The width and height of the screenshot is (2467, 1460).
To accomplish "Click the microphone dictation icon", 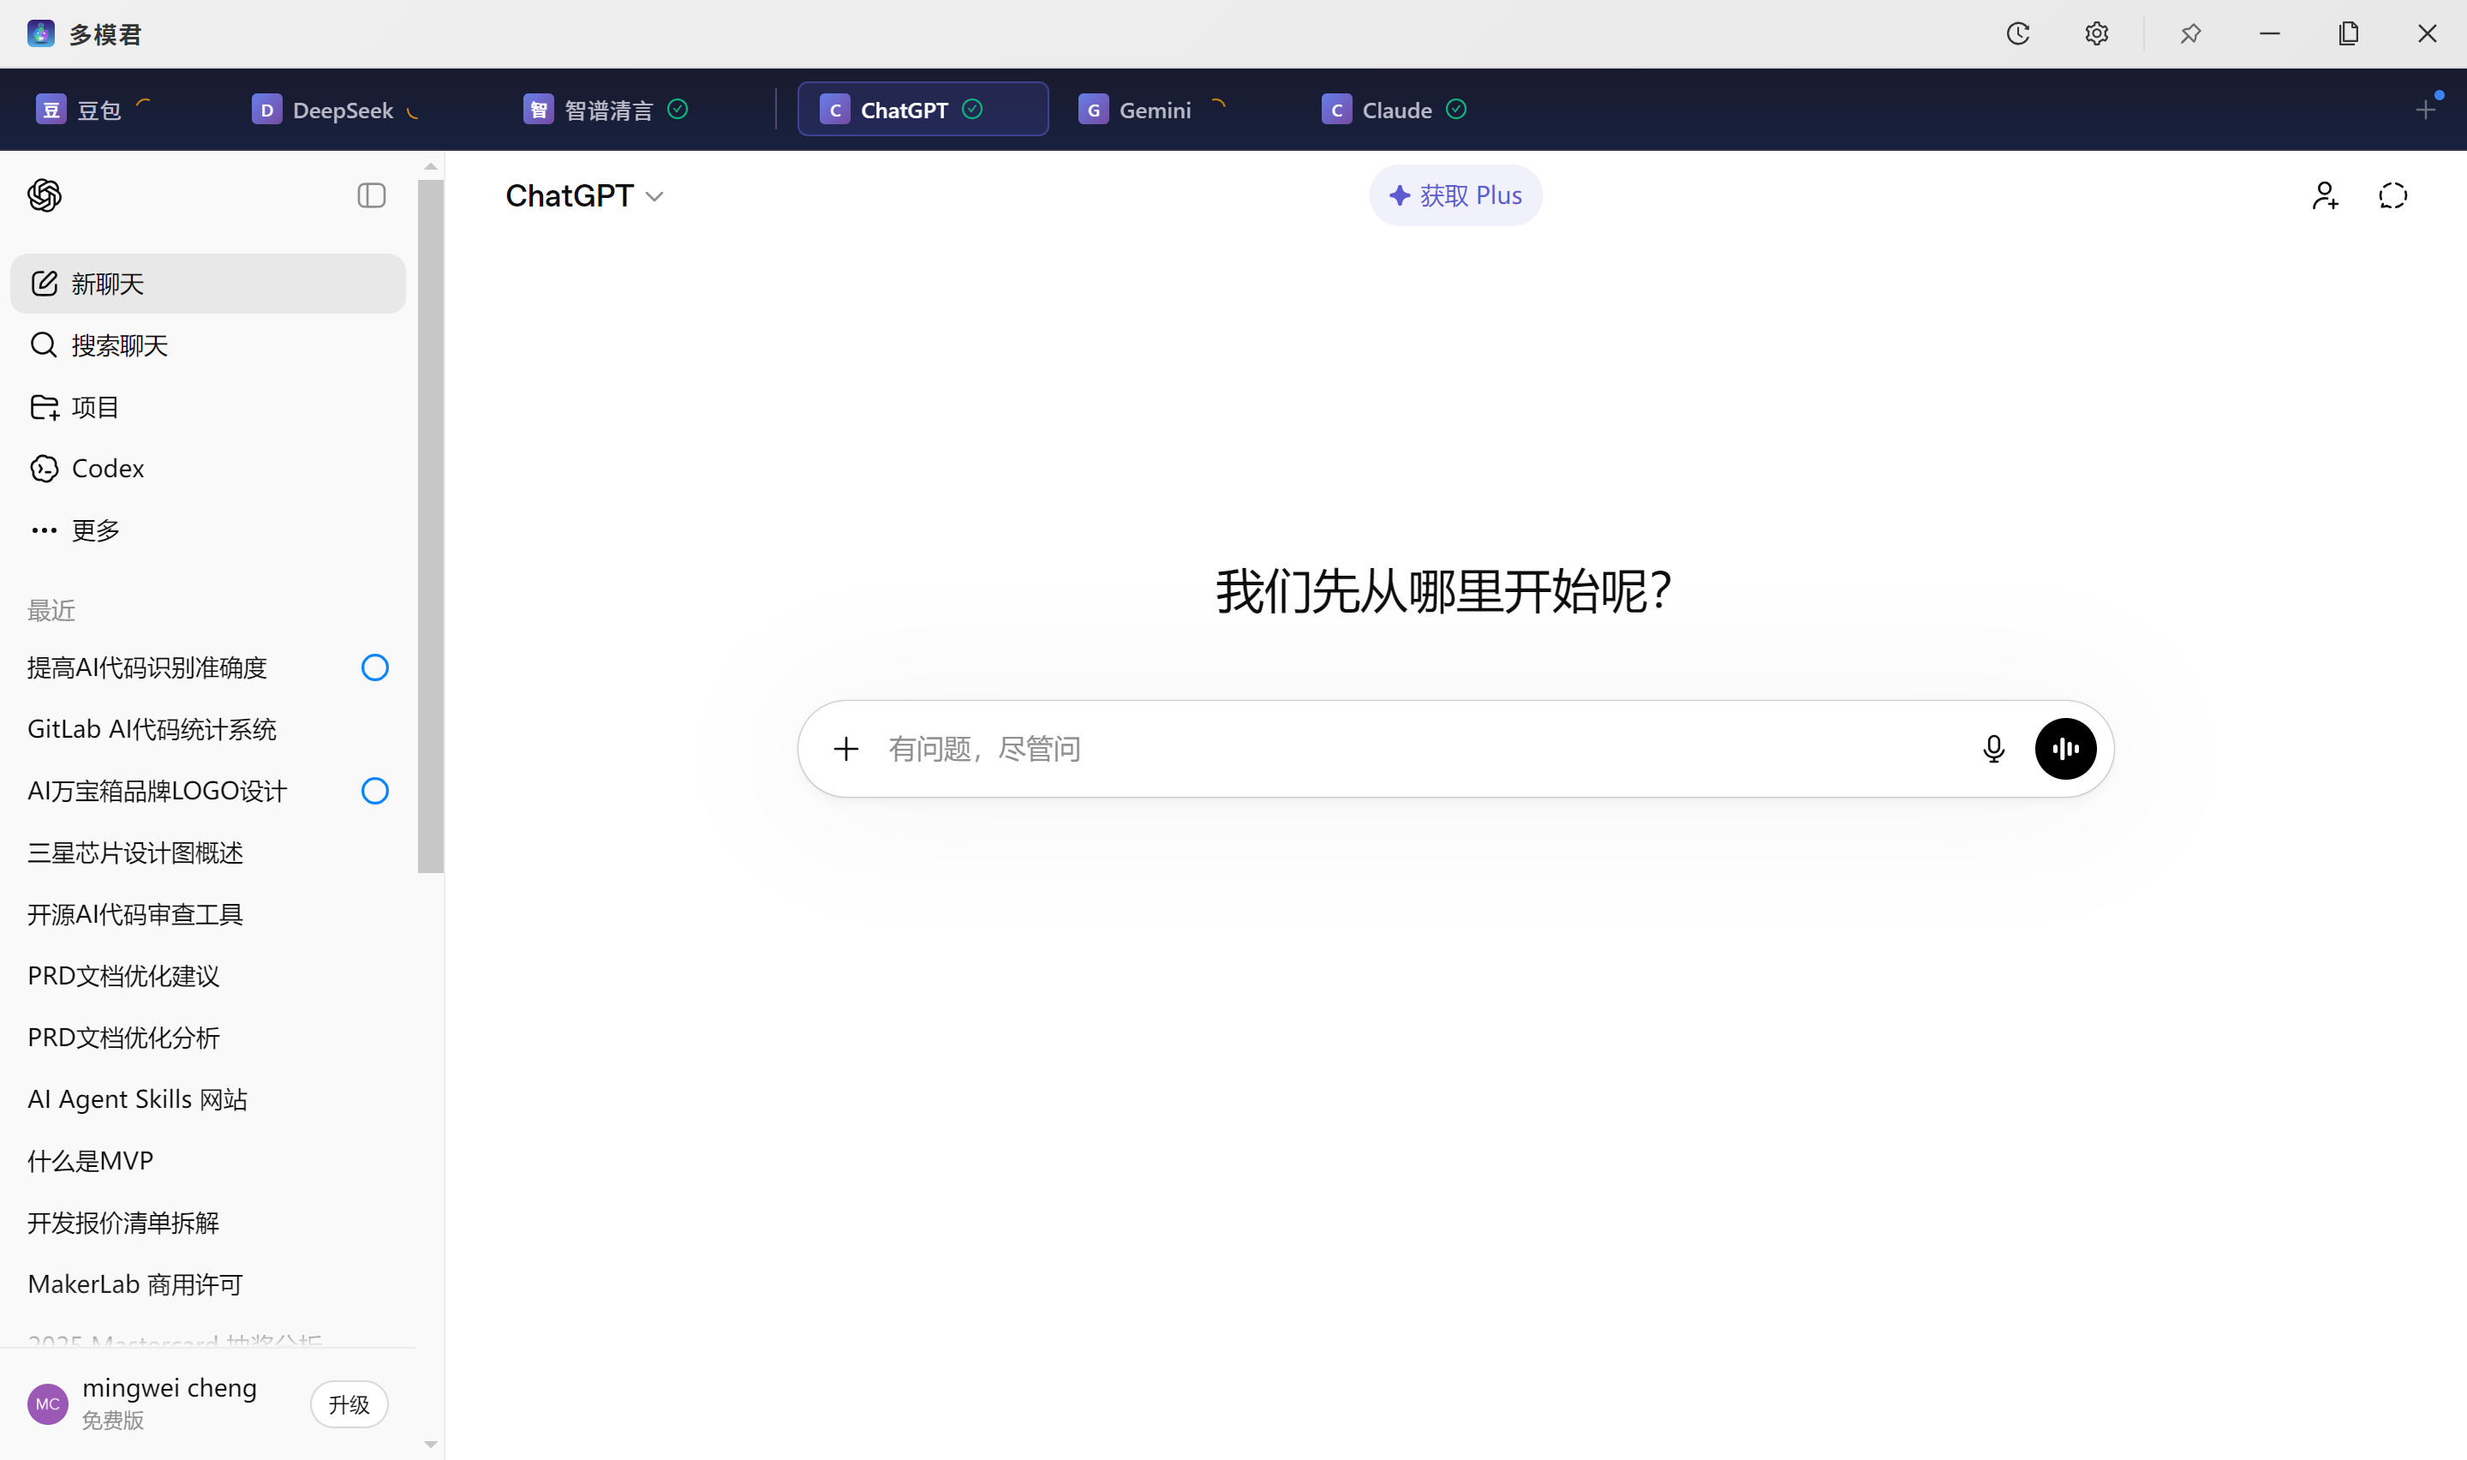I will [x=1993, y=749].
